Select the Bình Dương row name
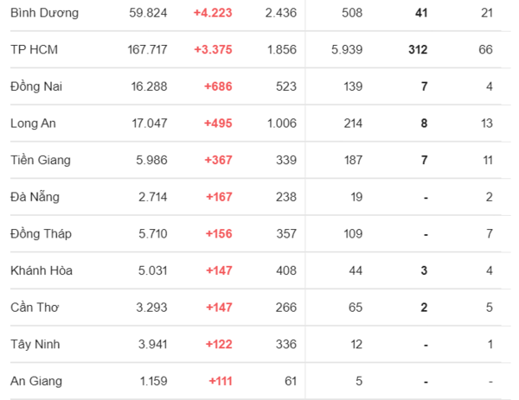The width and height of the screenshot is (519, 400). pos(44,13)
